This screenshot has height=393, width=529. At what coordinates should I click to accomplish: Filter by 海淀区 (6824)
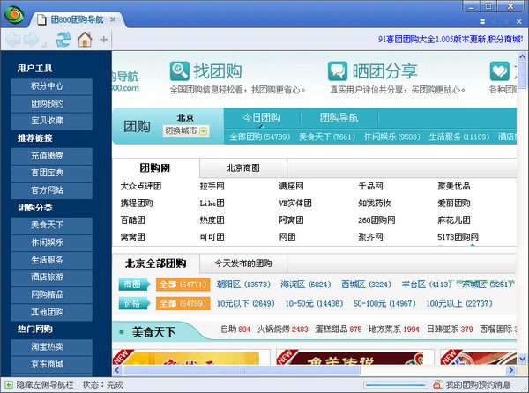306,285
